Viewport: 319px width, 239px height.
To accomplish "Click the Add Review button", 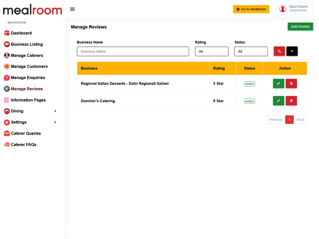I will coord(300,27).
